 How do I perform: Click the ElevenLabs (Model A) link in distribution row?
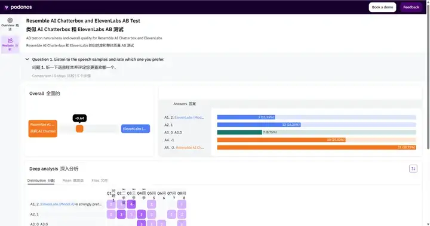point(57,204)
